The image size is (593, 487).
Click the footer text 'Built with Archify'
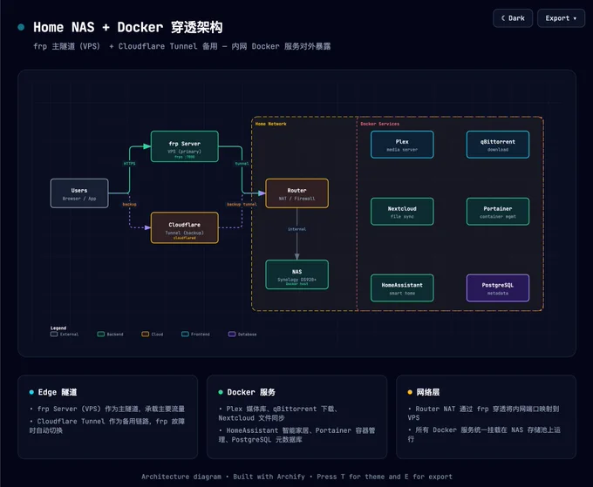click(x=269, y=477)
